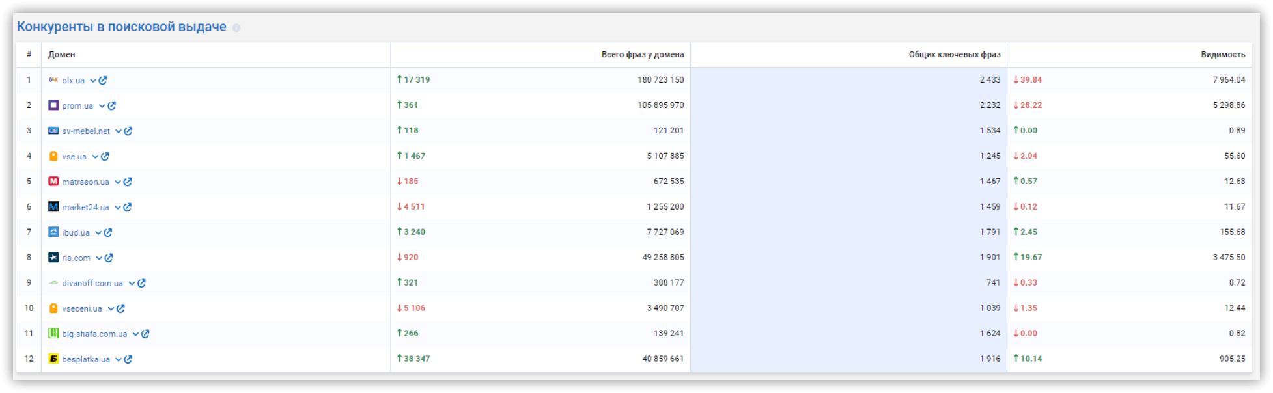Open external link icon for divanoff.com.ua
The width and height of the screenshot is (1273, 393).
point(141,284)
